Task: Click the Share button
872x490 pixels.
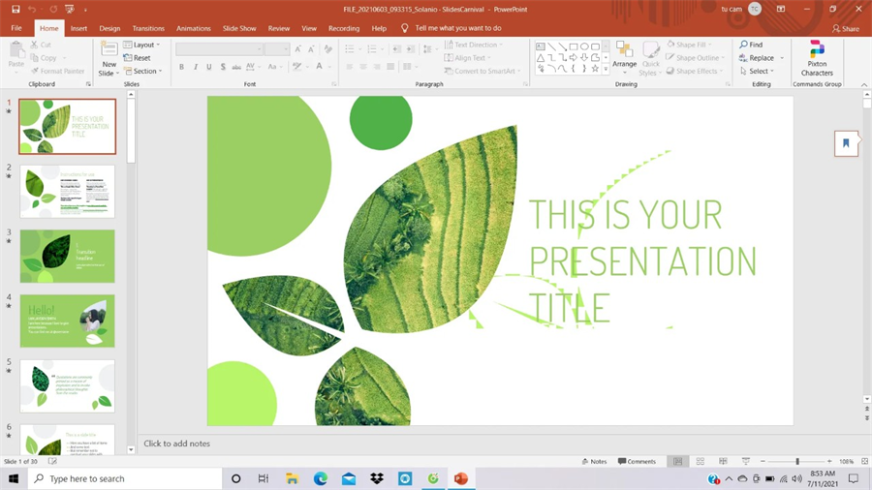Action: click(x=846, y=29)
